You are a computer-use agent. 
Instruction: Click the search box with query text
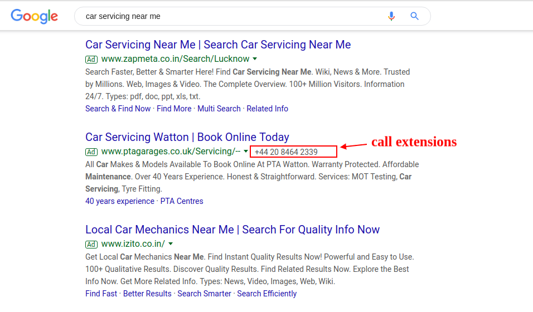(223, 16)
